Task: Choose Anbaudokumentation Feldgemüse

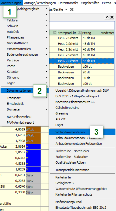Action: (82, 144)
